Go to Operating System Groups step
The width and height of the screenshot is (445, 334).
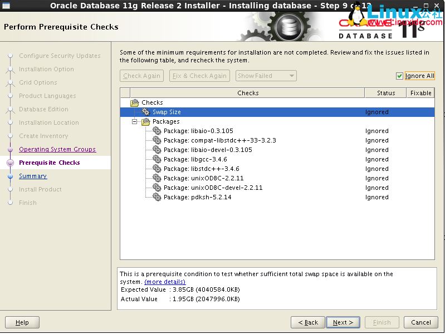57,149
